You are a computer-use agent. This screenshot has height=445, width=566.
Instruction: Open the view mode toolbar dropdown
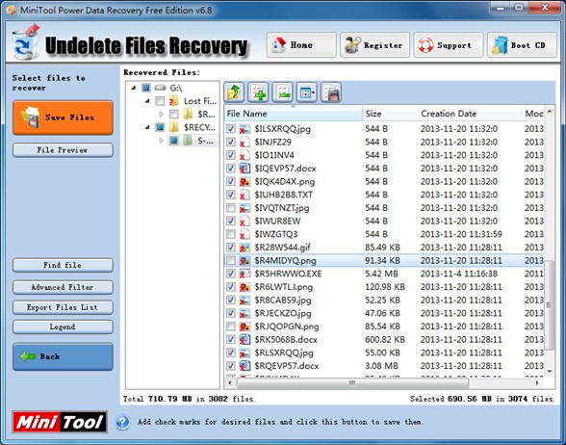[306, 92]
